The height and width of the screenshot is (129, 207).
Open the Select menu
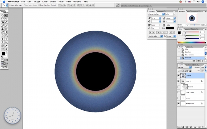(x=53, y=2)
